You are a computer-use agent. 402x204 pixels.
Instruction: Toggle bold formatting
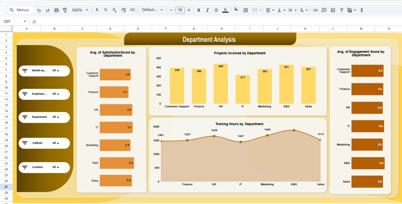[x=199, y=10]
